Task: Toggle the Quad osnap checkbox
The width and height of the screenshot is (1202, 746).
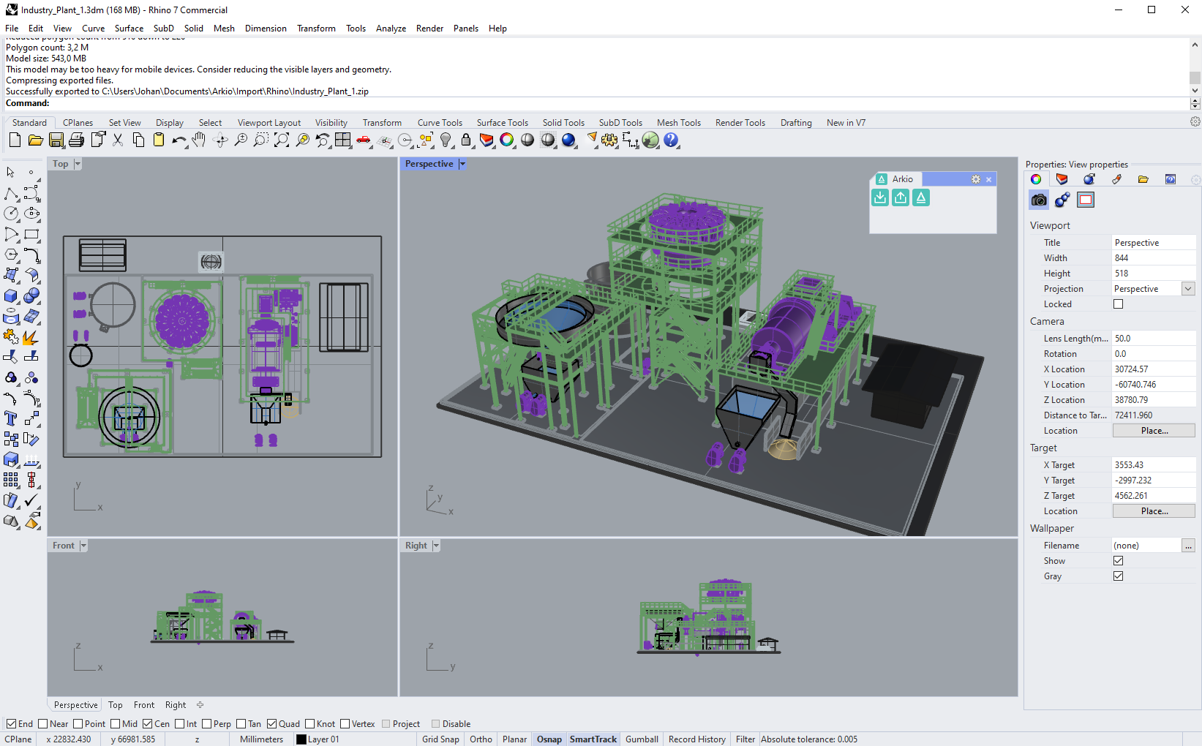Action: click(x=271, y=724)
